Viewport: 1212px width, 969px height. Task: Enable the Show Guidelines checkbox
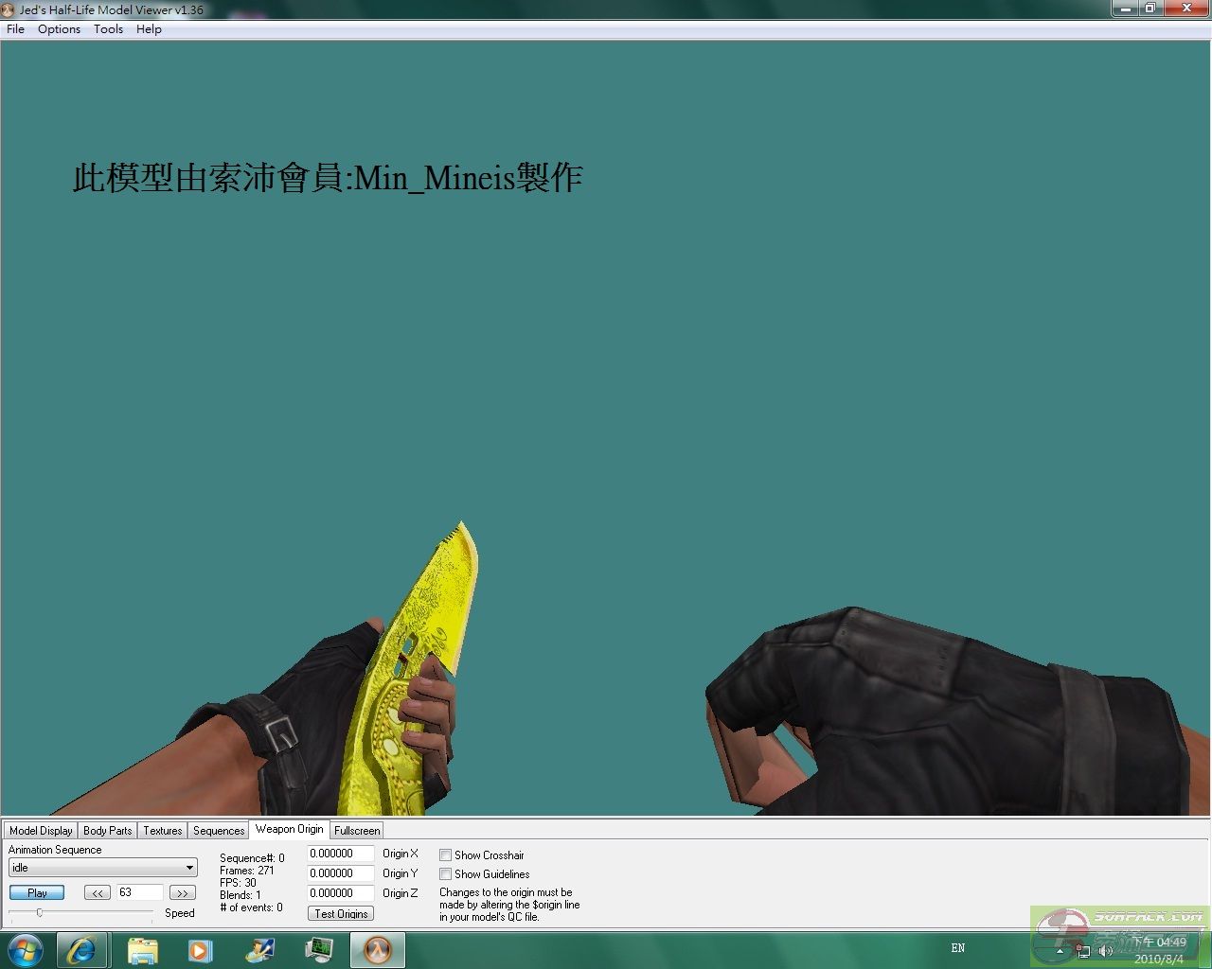(x=445, y=874)
